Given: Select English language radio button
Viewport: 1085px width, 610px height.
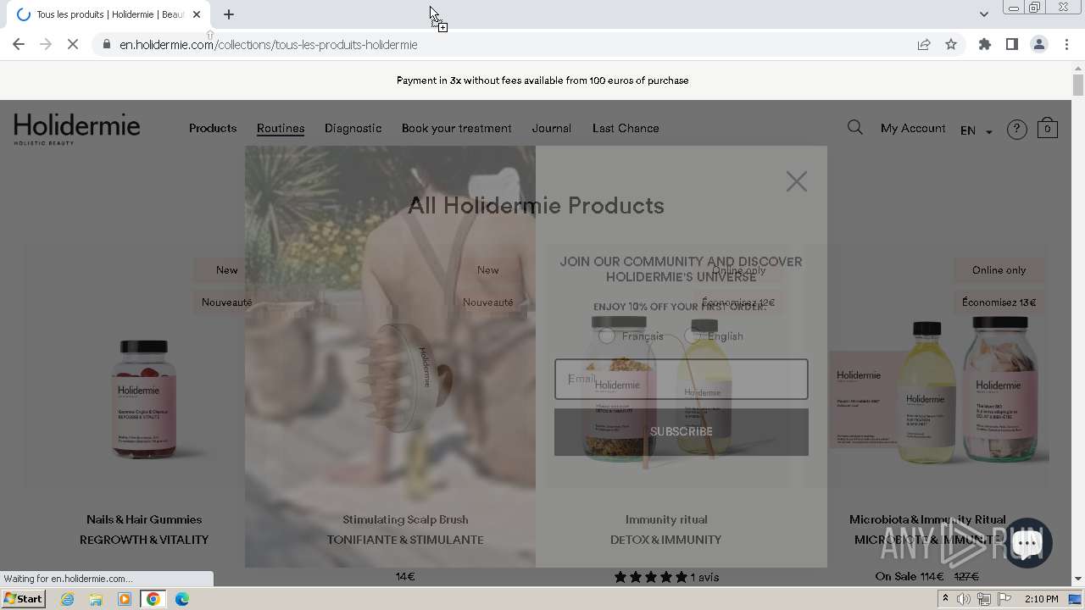Looking at the screenshot, I should click(692, 336).
